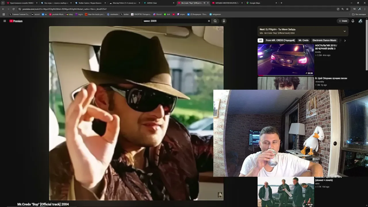
Task: Open the manhaeim bookmark
Action: [112, 14]
